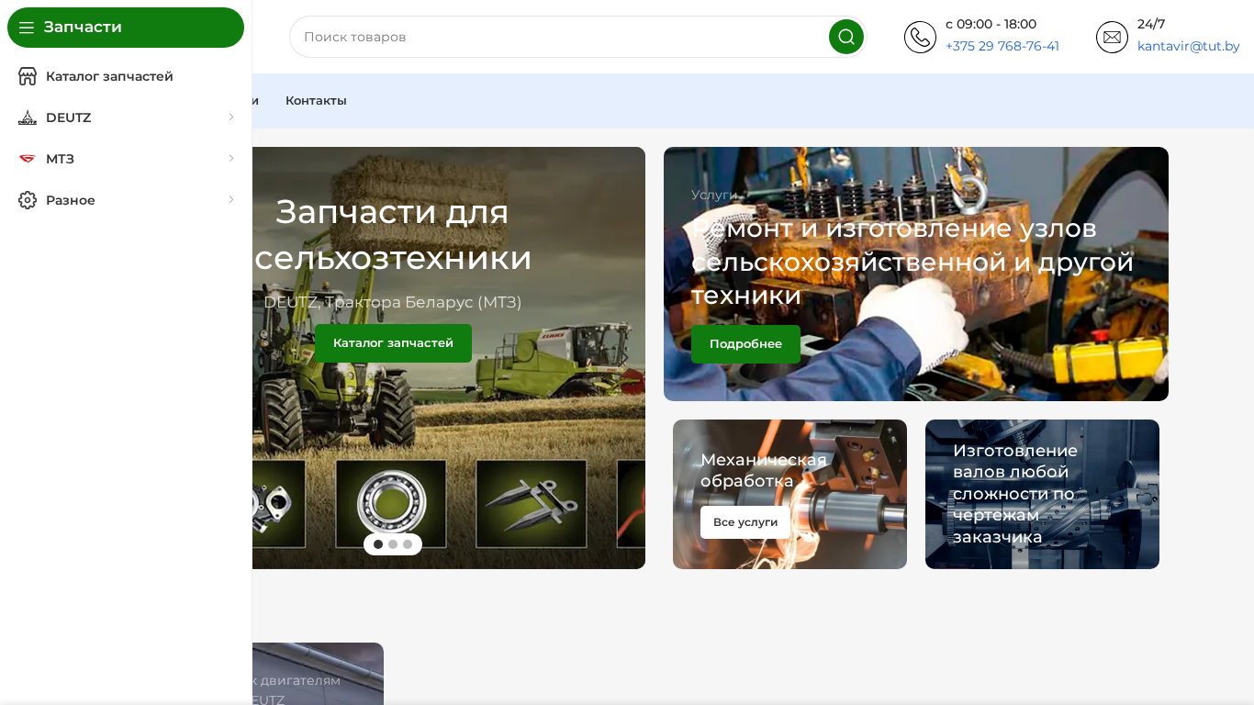
Task: Click the DEUTZ logo icon in sidebar
Action: coord(28,117)
